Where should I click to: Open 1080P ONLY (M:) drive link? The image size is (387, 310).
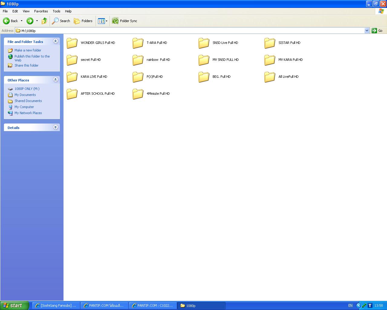coord(27,89)
